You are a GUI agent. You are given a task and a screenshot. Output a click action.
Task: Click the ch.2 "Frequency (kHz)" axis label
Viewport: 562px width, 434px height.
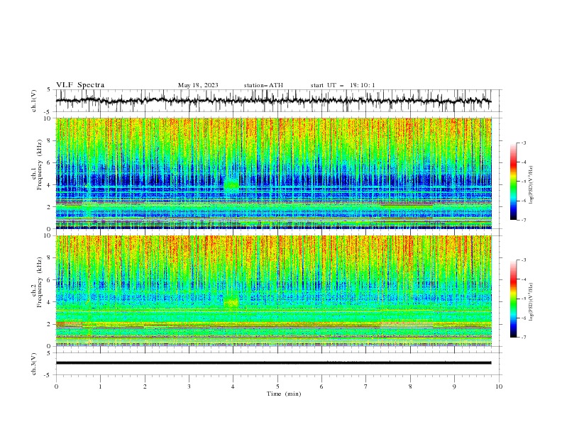tap(40, 282)
